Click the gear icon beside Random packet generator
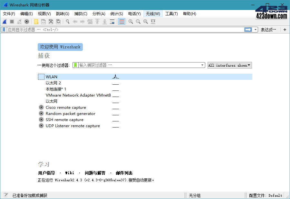 click(x=41, y=113)
